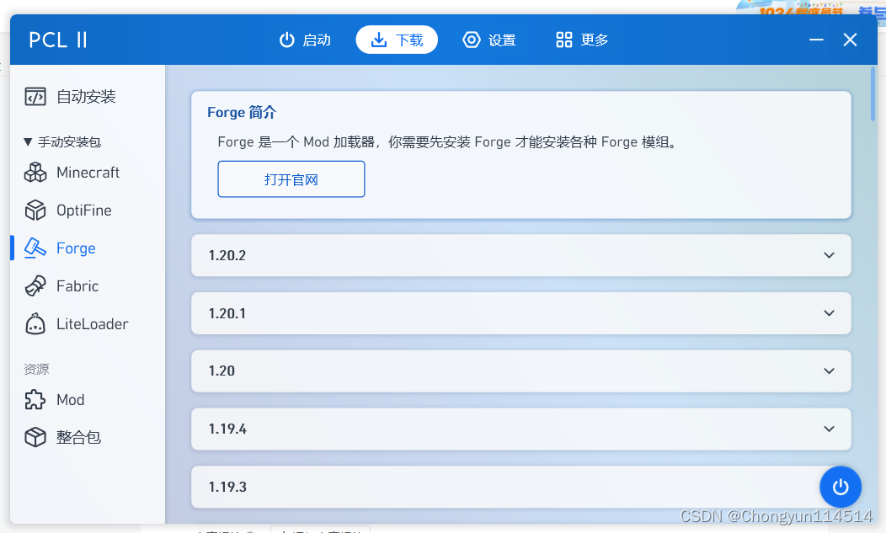
Task: Click the OptiFine cube icon
Action: coord(35,211)
